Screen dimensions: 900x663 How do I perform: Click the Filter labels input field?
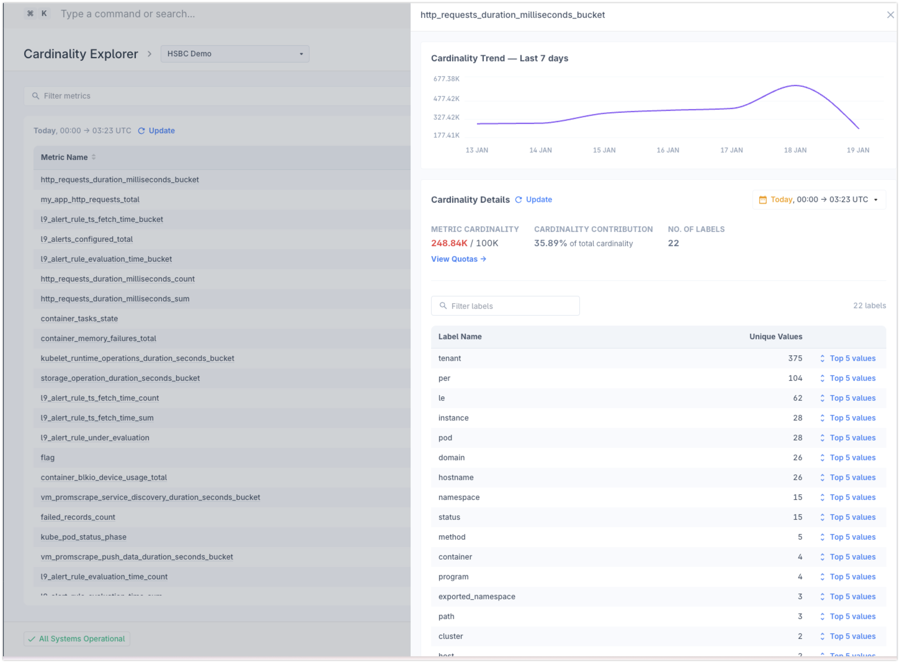coord(505,306)
